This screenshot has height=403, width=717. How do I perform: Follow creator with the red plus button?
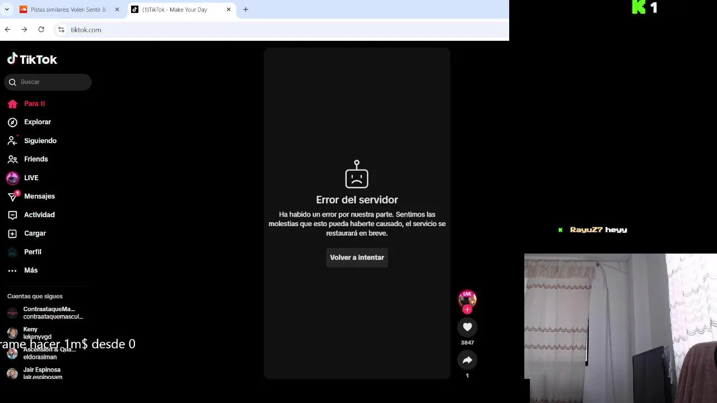(x=467, y=309)
